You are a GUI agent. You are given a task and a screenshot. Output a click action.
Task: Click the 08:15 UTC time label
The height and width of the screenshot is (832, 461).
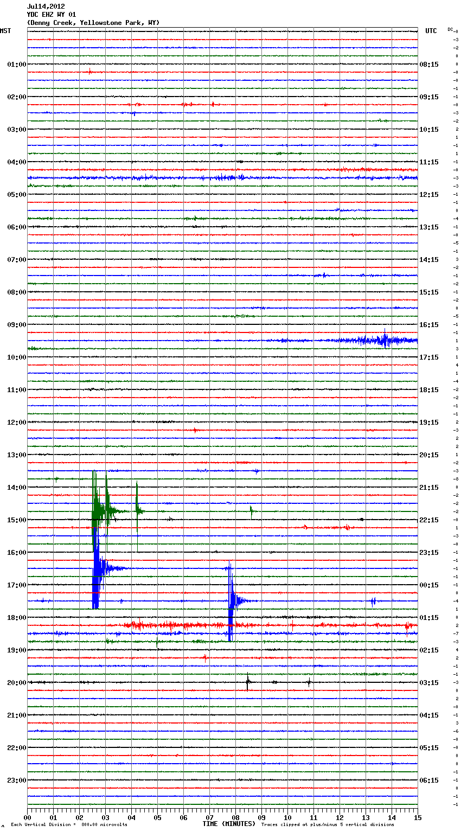click(429, 65)
